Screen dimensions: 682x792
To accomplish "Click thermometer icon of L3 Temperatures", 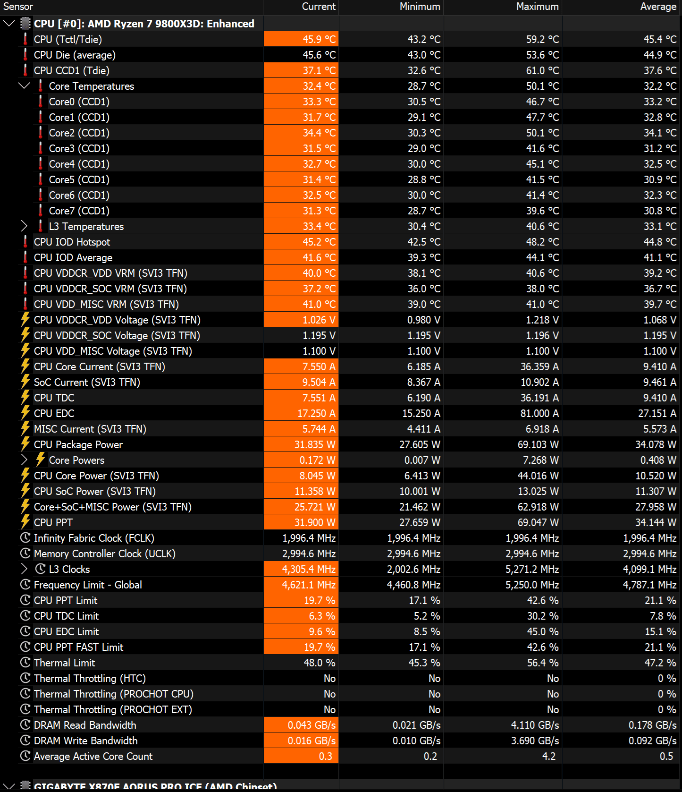I will pos(41,226).
